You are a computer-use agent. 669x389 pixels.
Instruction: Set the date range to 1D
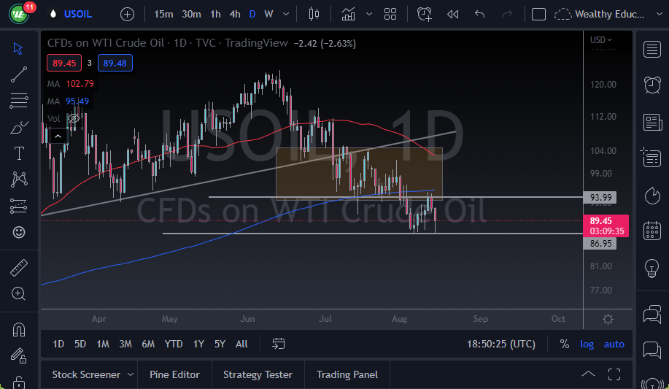(x=58, y=344)
